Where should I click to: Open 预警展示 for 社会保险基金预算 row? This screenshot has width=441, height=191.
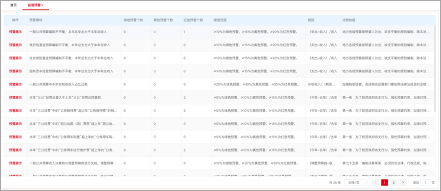pyautogui.click(x=15, y=58)
